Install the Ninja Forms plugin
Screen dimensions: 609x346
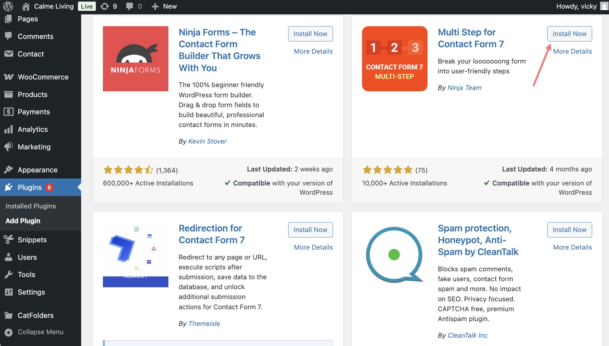tap(310, 34)
